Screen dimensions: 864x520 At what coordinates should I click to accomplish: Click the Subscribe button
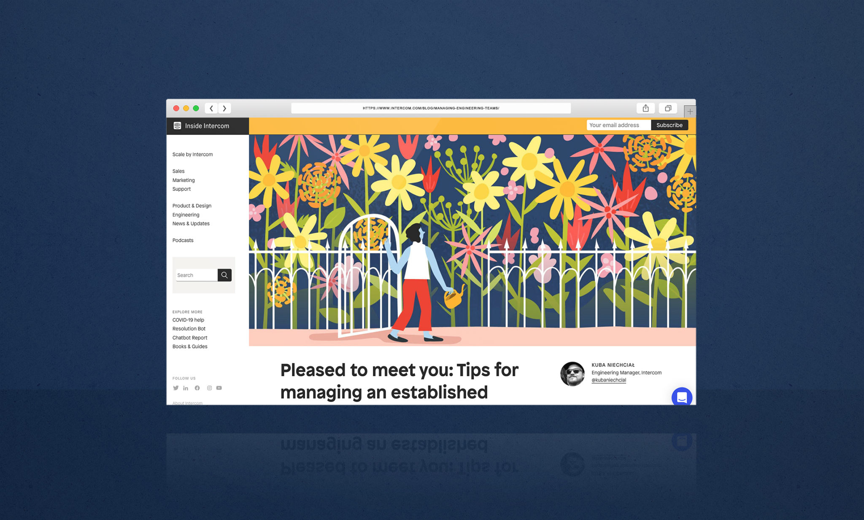point(670,125)
